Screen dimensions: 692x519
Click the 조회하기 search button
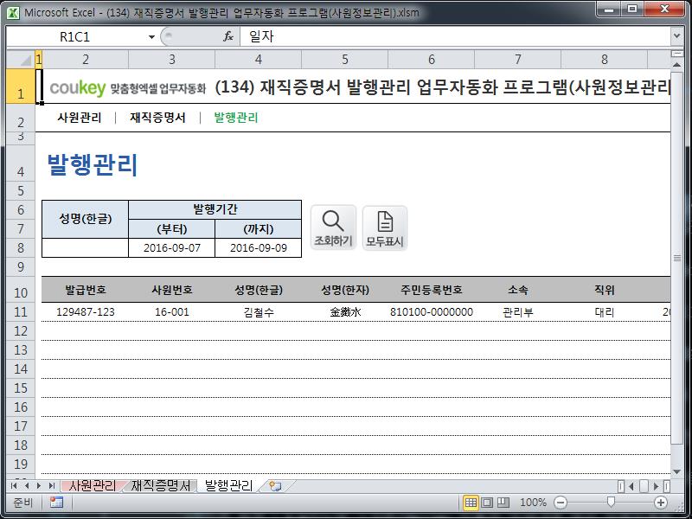333,227
